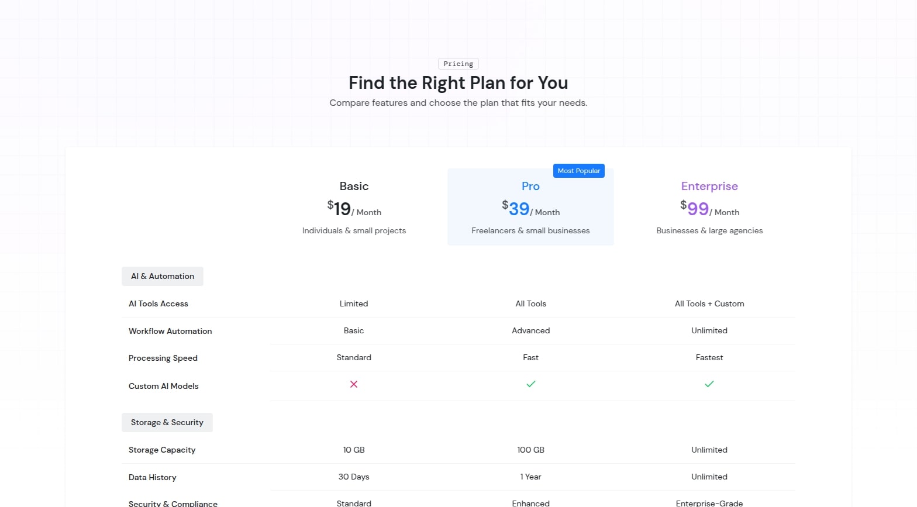Image resolution: width=917 pixels, height=507 pixels.
Task: Click the Storage & Security section label
Action: (x=167, y=422)
